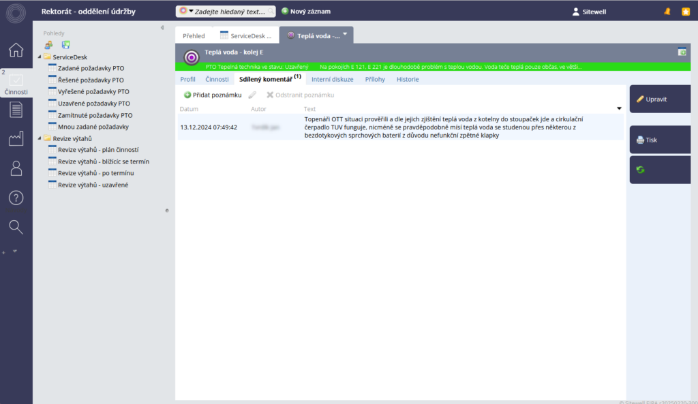Open the search type dropdown arrow

click(x=191, y=11)
